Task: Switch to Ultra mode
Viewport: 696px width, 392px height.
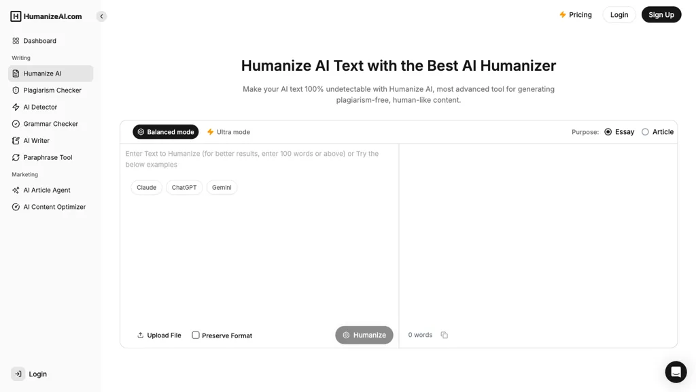Action: point(228,131)
